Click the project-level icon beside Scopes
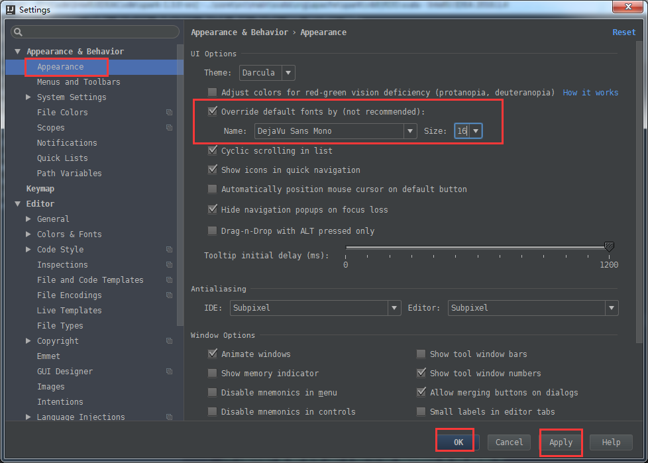This screenshot has width=648, height=463. (169, 128)
